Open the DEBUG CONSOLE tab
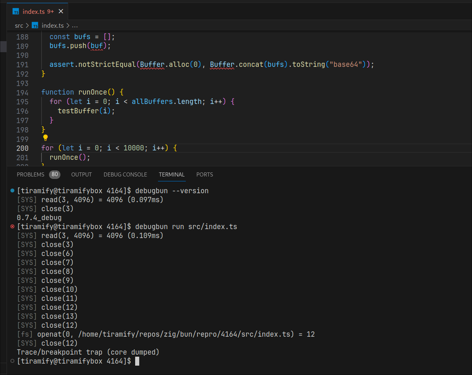The width and height of the screenshot is (472, 375). tap(125, 174)
